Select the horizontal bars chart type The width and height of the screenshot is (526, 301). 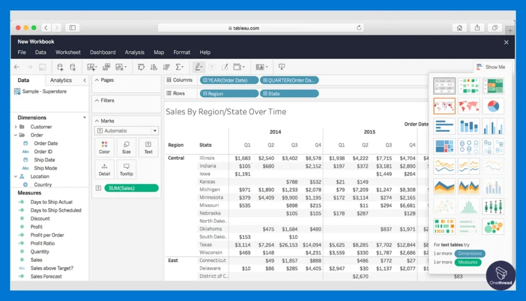444,126
